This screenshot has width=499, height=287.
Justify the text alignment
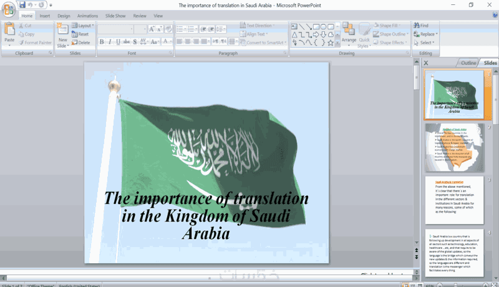204,41
